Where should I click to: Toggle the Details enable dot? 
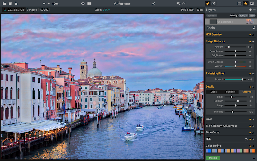pos(250,87)
